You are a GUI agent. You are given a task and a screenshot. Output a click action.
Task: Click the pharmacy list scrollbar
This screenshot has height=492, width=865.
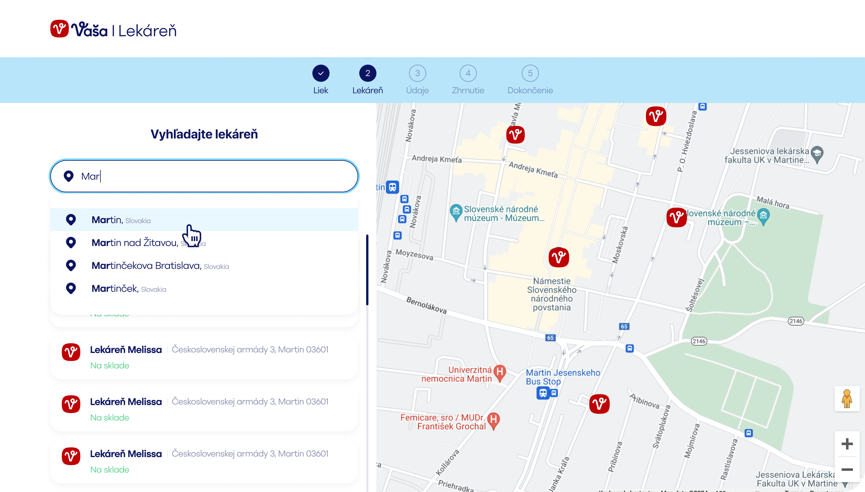pos(367,270)
